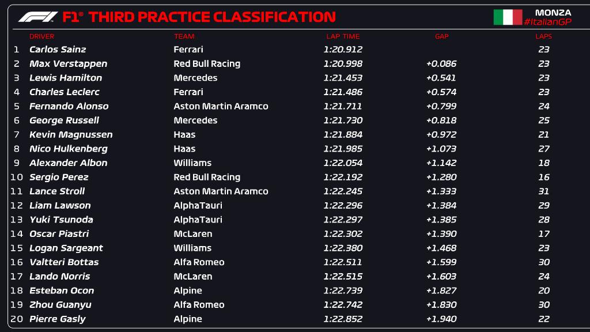Select the LAP TIME column header
Viewport: 590px width, 332px height.
pos(343,36)
